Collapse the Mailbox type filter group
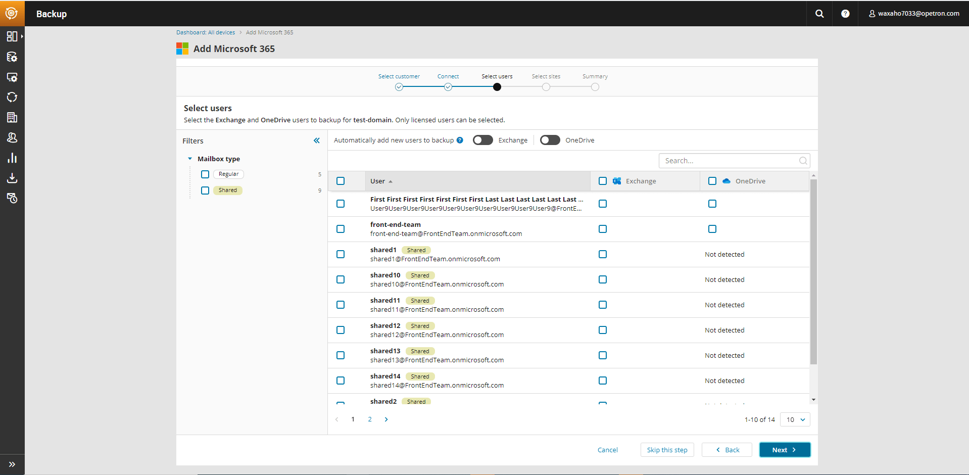 pos(190,159)
